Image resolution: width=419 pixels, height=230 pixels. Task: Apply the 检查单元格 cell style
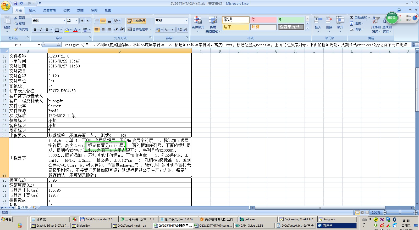tap(291, 27)
